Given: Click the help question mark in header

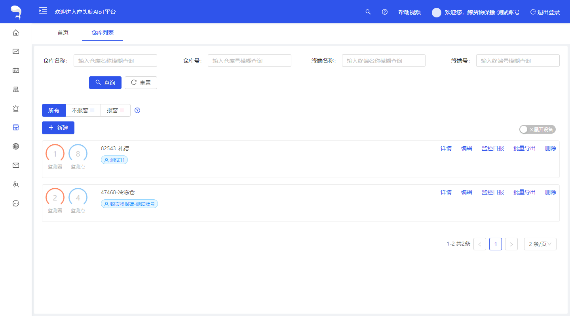Looking at the screenshot, I should (x=385, y=12).
